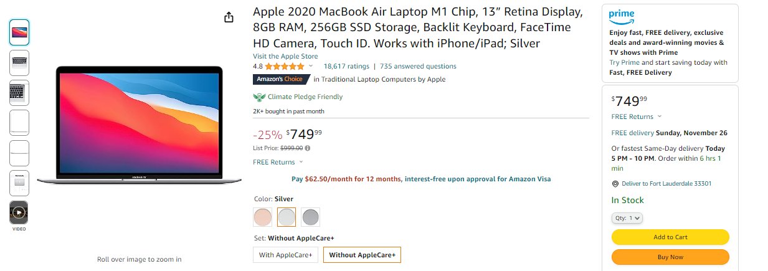The width and height of the screenshot is (768, 271).
Task: Click the share icon above product image
Action: point(229,17)
